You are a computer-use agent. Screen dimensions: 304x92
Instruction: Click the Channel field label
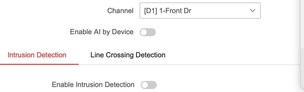(120, 11)
